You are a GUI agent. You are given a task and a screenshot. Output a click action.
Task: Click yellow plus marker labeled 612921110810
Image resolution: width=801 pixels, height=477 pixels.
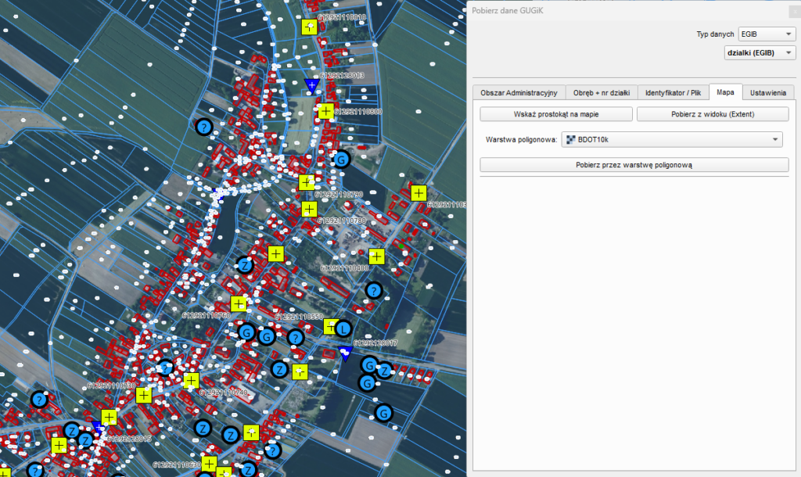310,27
